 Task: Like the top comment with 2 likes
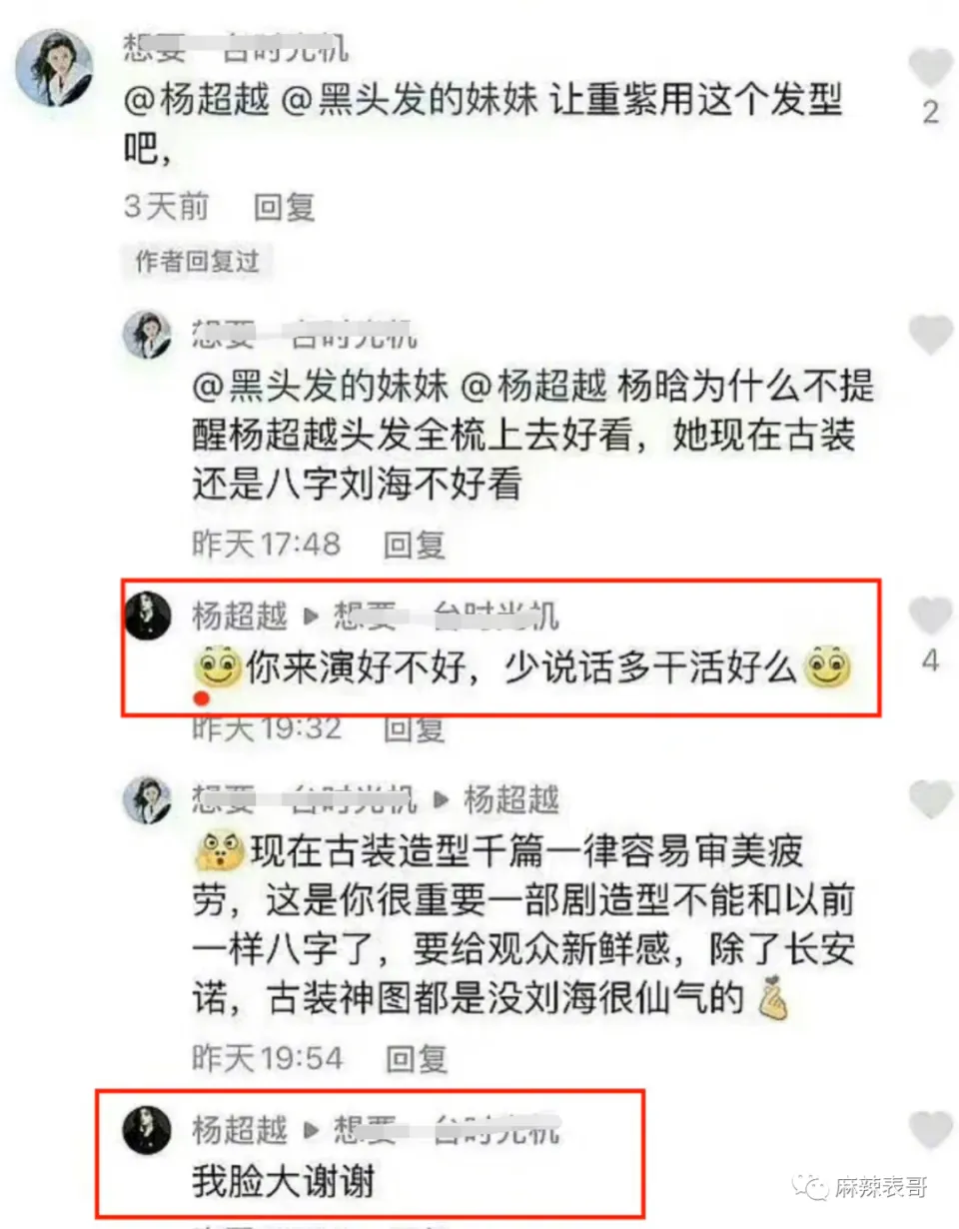pyautogui.click(x=931, y=69)
